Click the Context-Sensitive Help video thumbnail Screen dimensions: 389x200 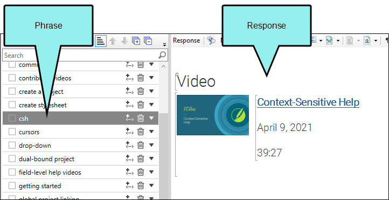(213, 115)
